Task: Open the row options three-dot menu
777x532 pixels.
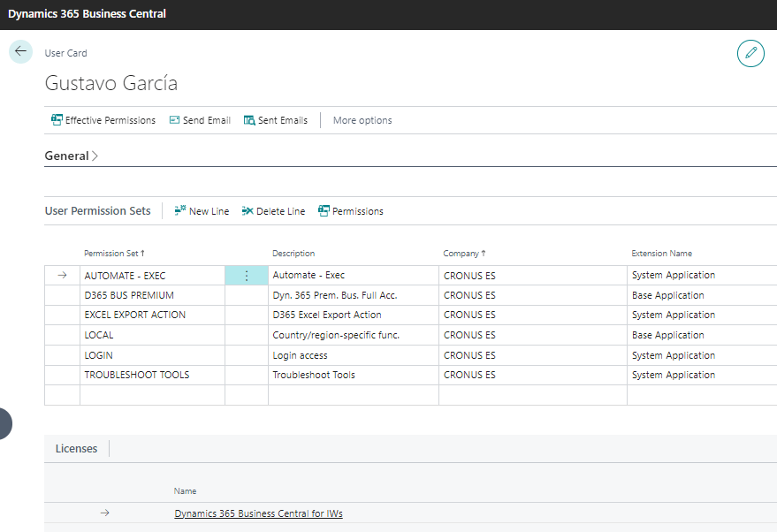Action: pyautogui.click(x=247, y=276)
